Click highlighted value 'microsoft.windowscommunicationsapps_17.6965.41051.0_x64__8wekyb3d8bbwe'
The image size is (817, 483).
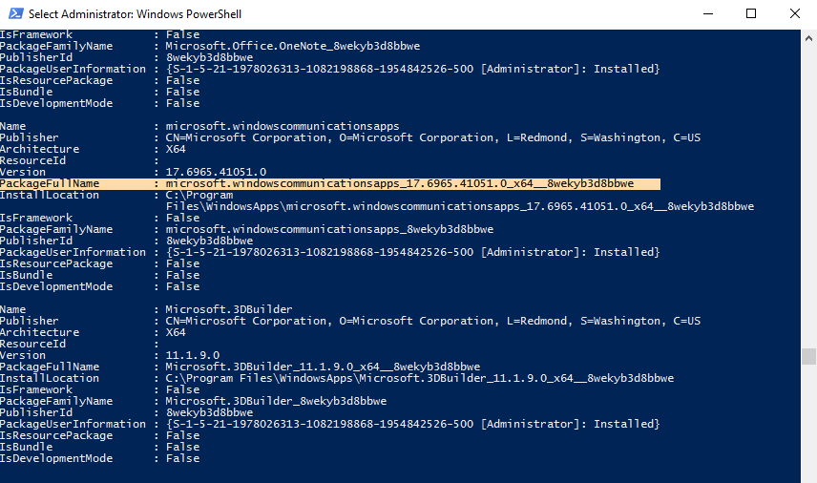pos(400,183)
